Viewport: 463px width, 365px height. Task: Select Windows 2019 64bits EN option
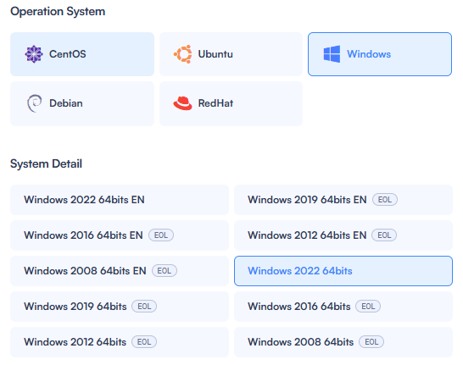(x=343, y=200)
